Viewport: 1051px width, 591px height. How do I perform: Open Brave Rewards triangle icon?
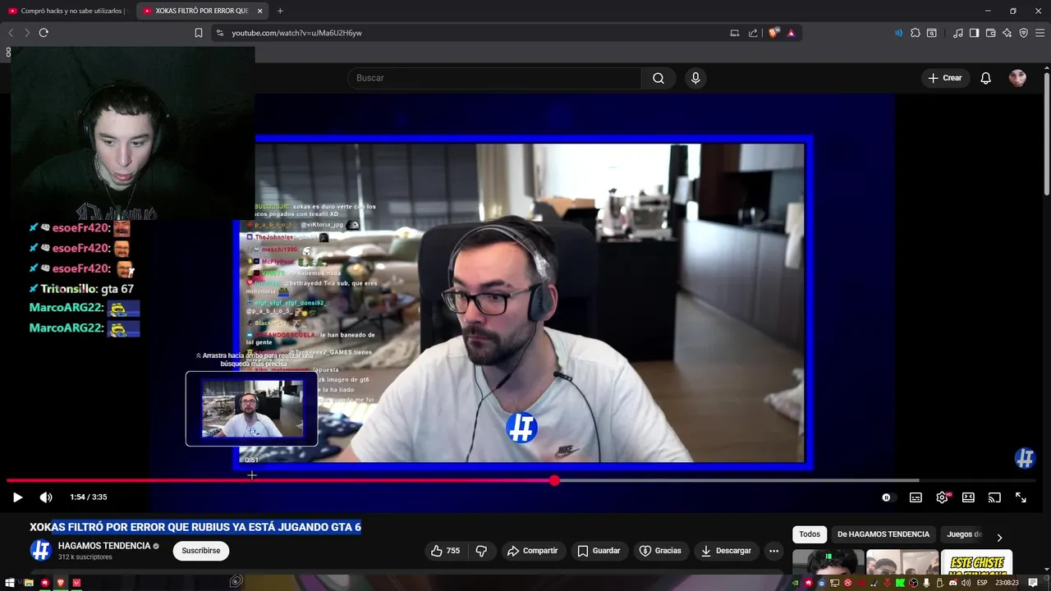click(x=791, y=33)
